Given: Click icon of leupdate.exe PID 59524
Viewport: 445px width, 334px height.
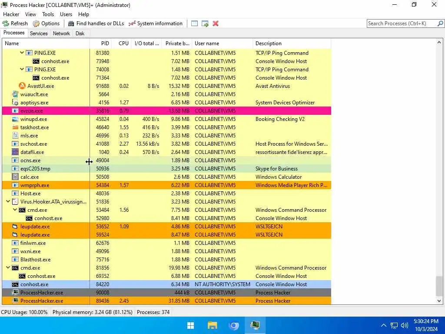Looking at the screenshot, I should (x=15, y=234).
